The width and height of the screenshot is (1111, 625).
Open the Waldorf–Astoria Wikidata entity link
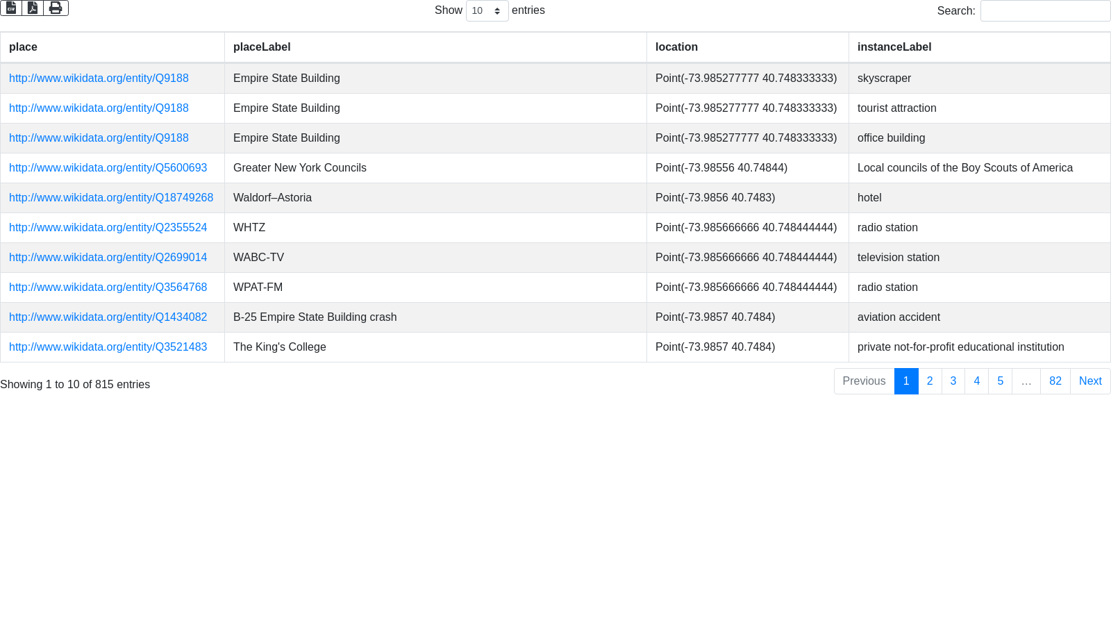pos(111,198)
